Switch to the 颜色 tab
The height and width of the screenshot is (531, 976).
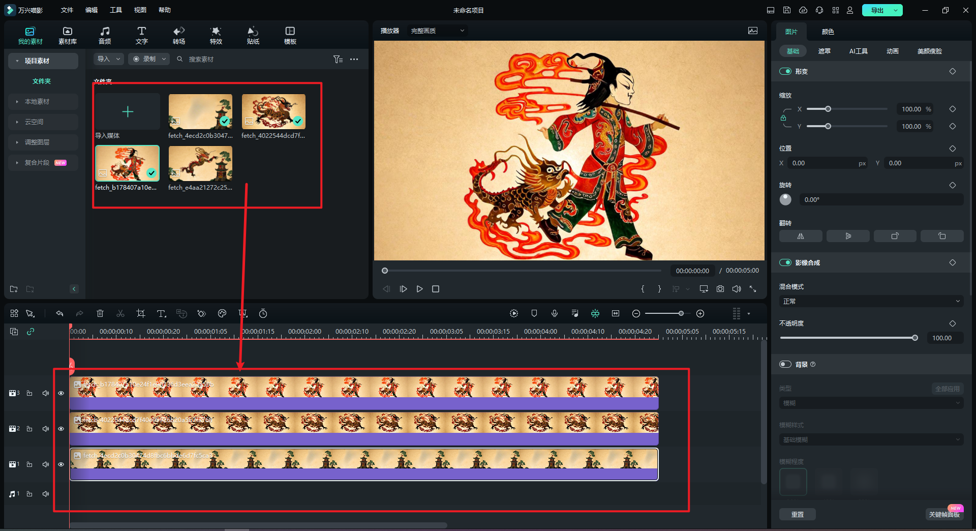pos(828,32)
